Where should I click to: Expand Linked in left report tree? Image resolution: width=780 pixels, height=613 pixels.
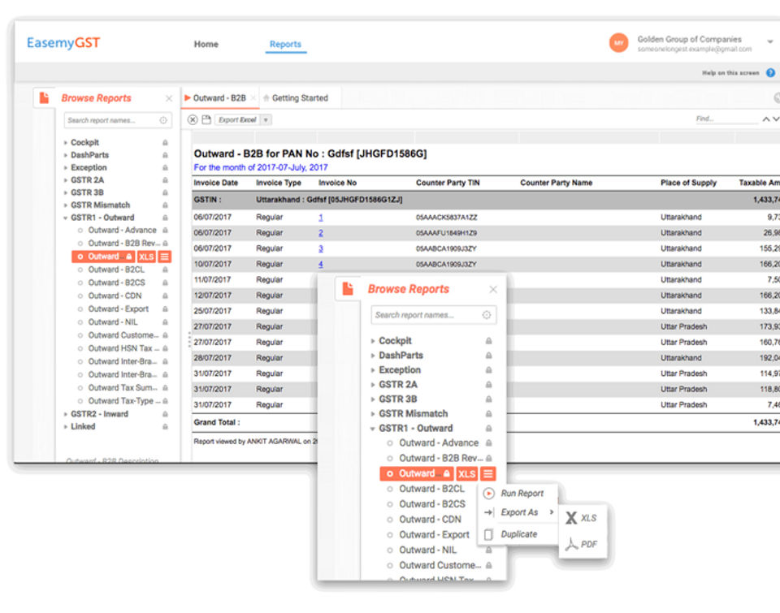[x=65, y=426]
